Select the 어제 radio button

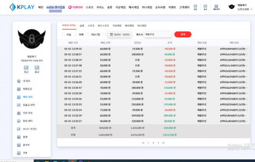(x=75, y=34)
